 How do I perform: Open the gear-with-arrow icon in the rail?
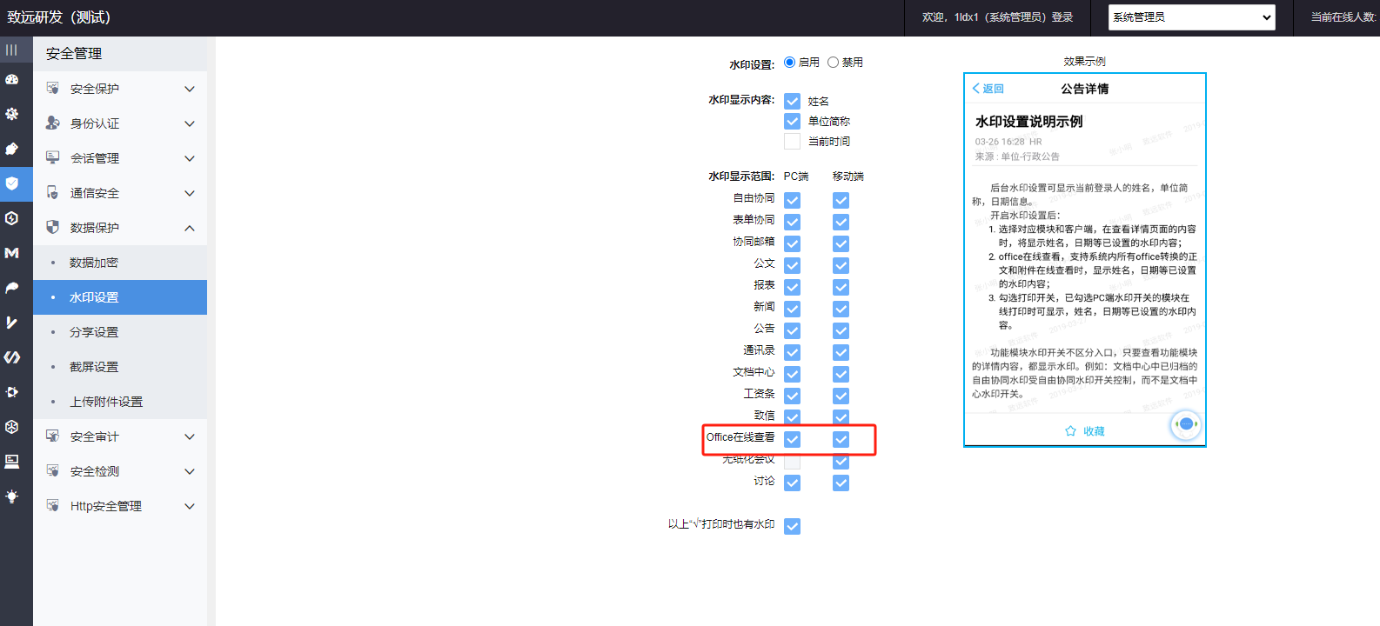(11, 392)
